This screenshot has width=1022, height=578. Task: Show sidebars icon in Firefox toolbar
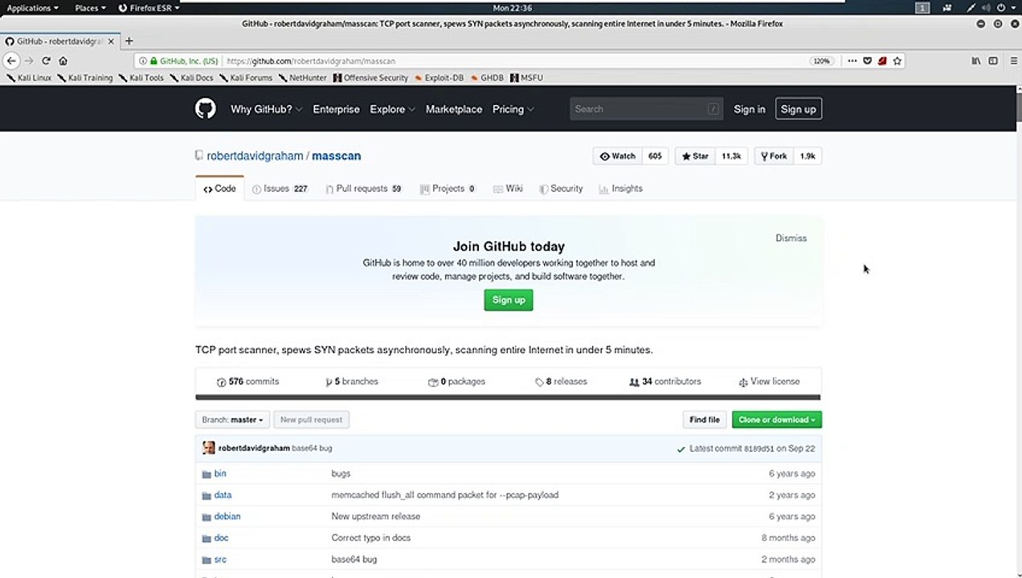(993, 61)
